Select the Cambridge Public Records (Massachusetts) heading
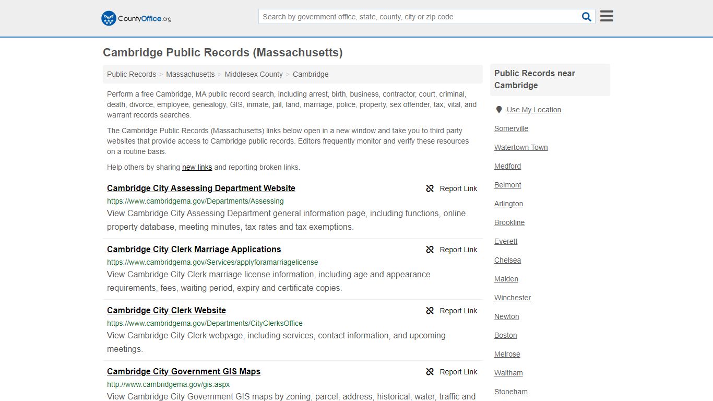 223,52
